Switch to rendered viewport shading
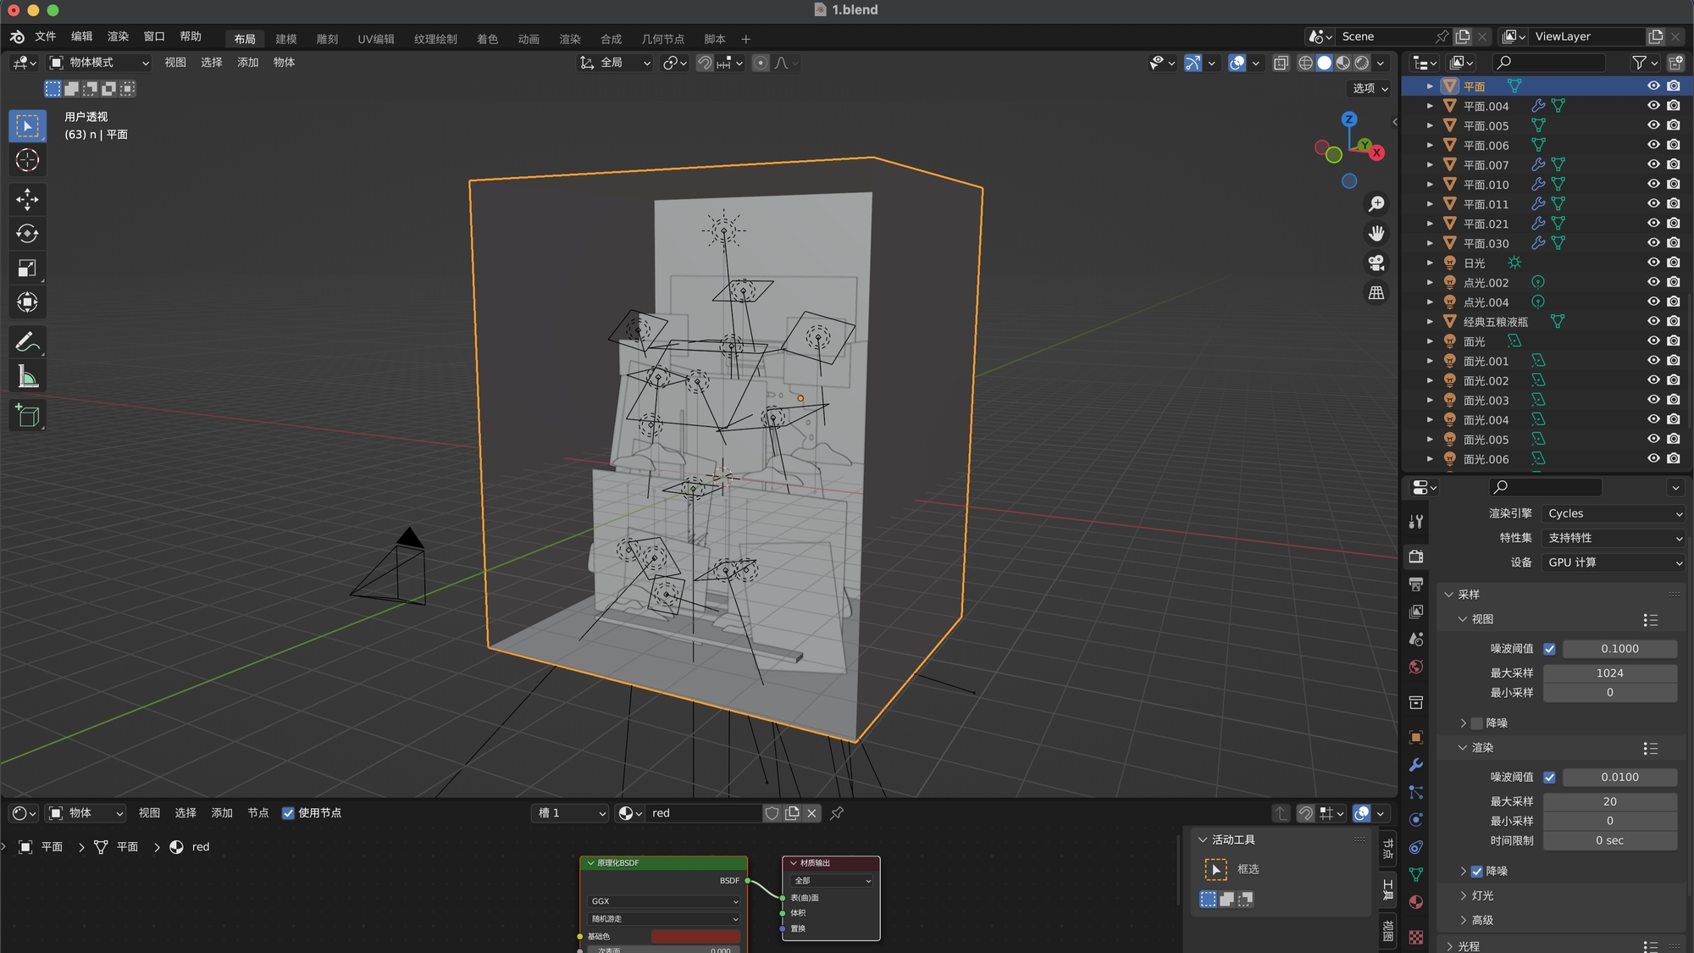This screenshot has height=953, width=1694. (x=1362, y=63)
